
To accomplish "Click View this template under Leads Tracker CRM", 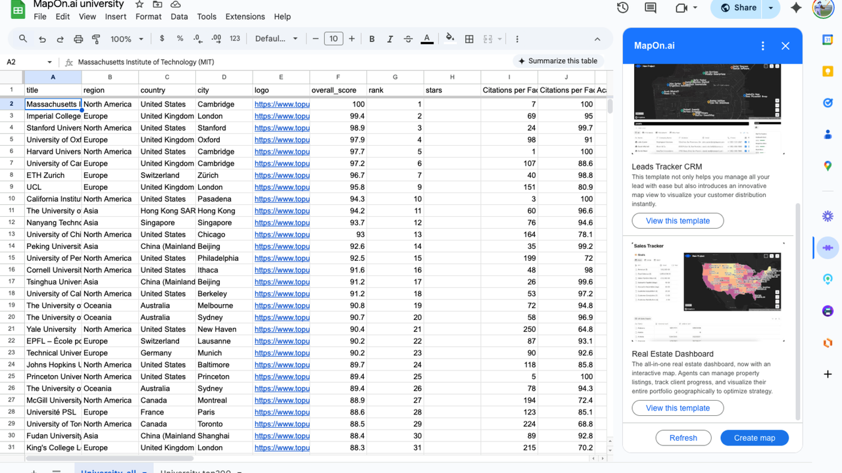I will (678, 221).
